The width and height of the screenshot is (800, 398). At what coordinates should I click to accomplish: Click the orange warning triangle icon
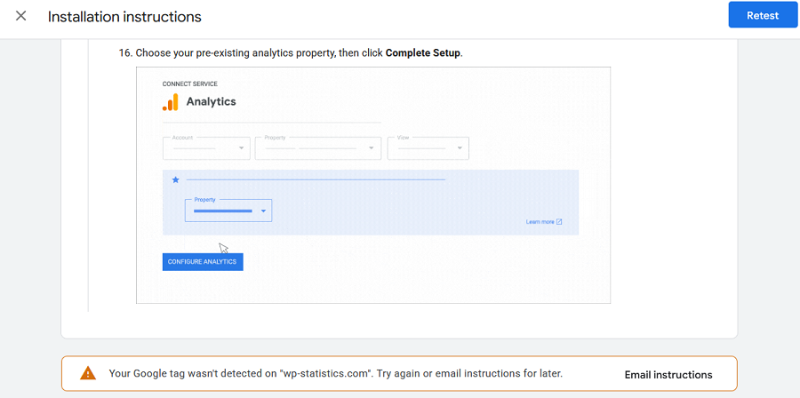click(x=88, y=373)
